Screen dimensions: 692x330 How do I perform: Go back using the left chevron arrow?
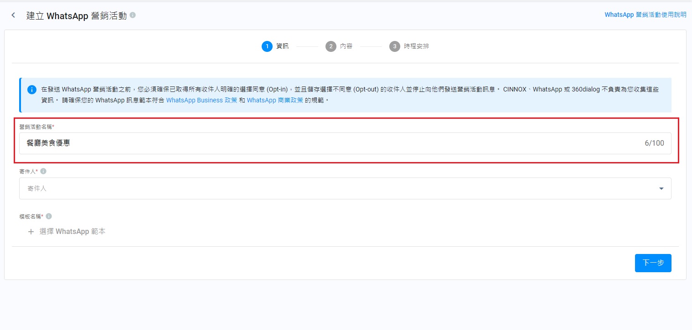[x=13, y=15]
